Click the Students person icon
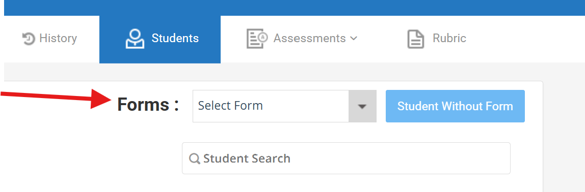 coord(135,39)
